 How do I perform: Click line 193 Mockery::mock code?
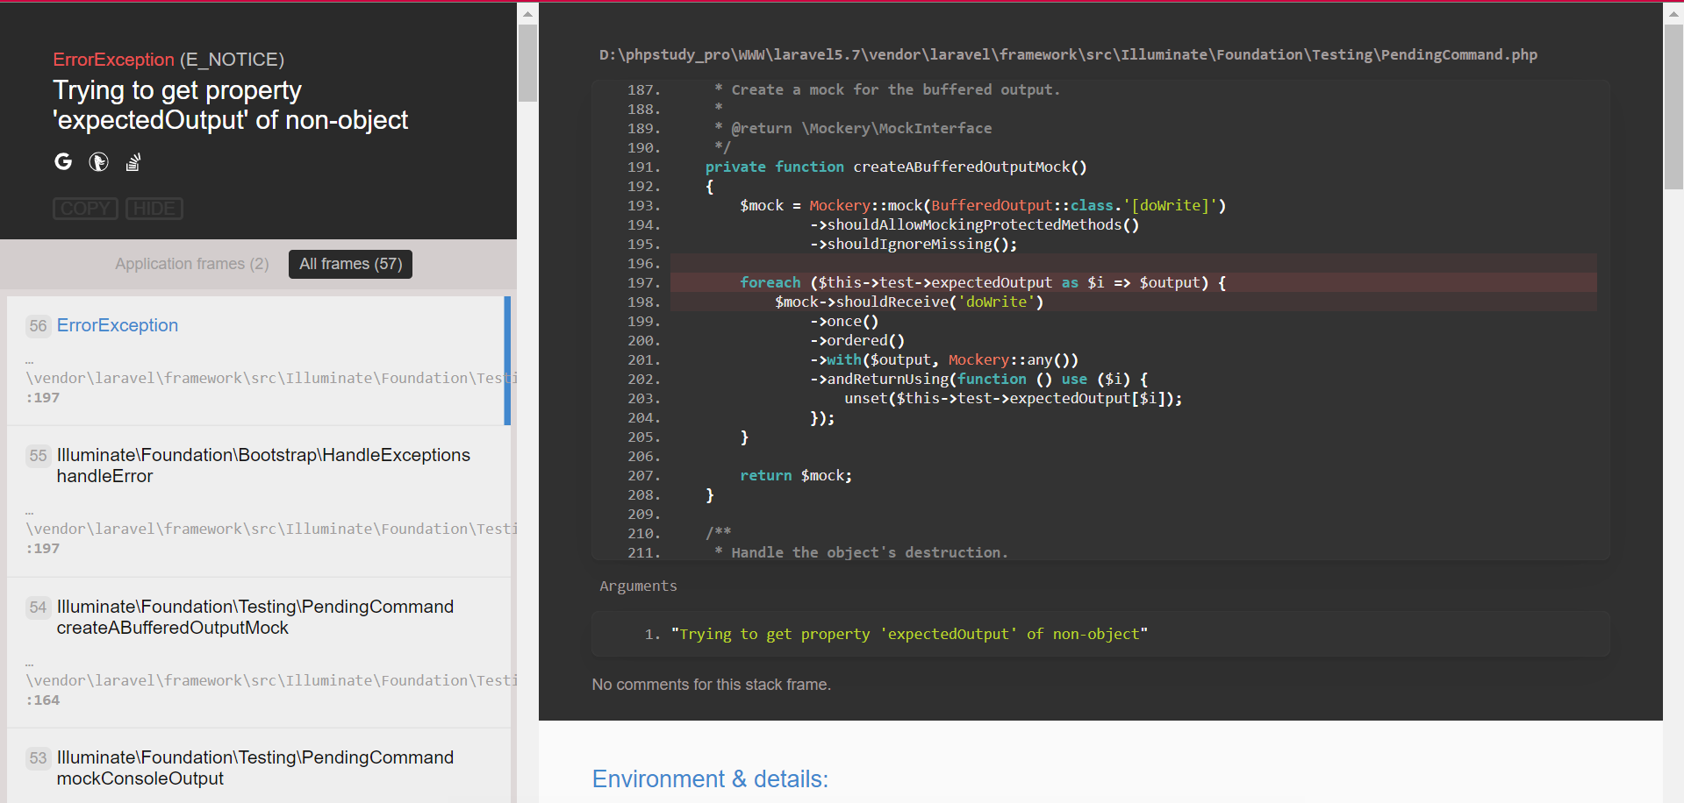(x=983, y=205)
